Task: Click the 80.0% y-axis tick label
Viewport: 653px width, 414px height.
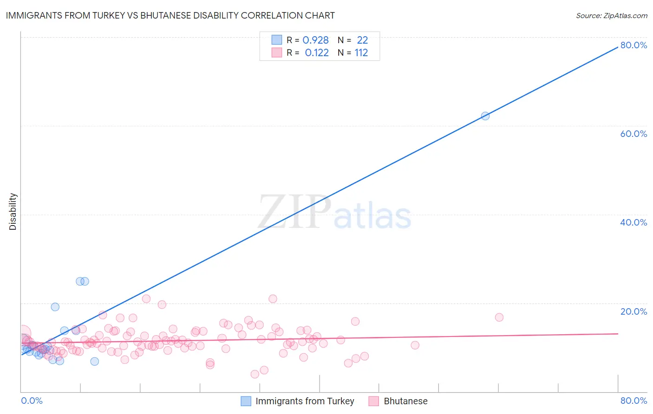Action: pyautogui.click(x=633, y=45)
